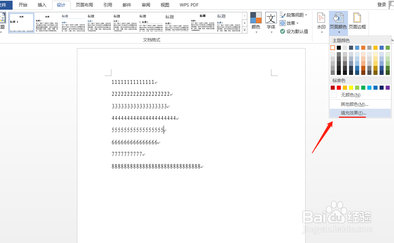Open 其他颜色(M)... more colors
This screenshot has height=243, width=394.
360,104
